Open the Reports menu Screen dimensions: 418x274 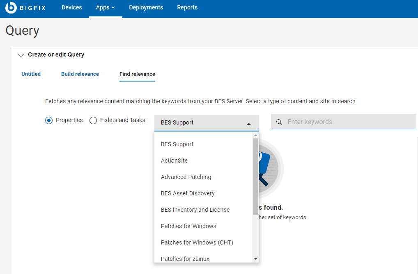click(x=187, y=8)
